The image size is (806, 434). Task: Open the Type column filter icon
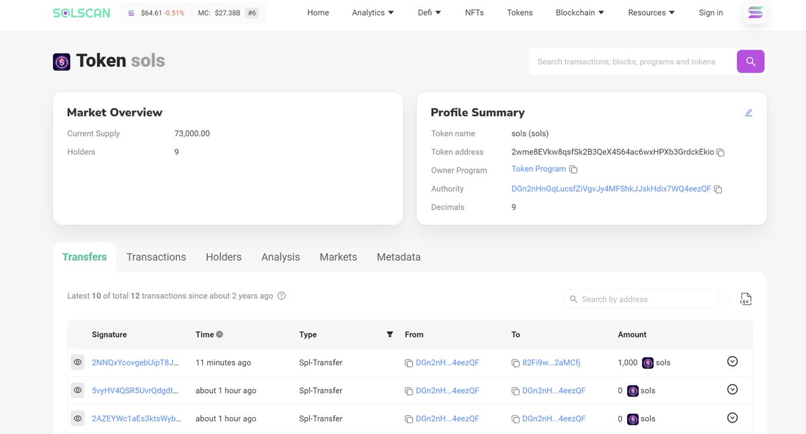coord(390,335)
